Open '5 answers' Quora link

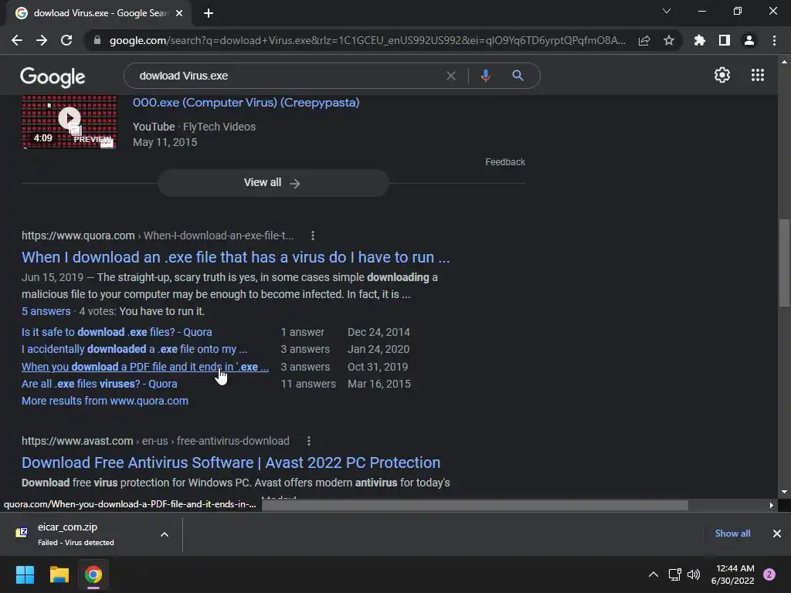[x=46, y=311]
